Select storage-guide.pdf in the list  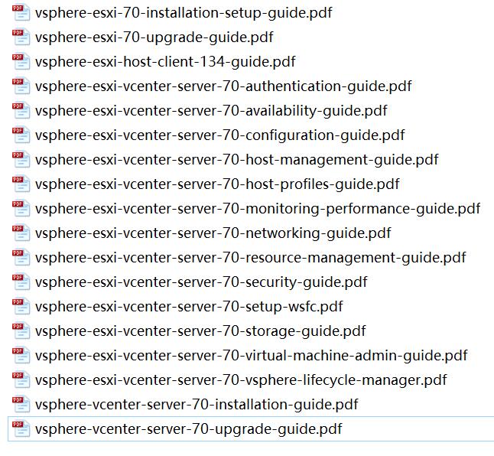point(200,331)
